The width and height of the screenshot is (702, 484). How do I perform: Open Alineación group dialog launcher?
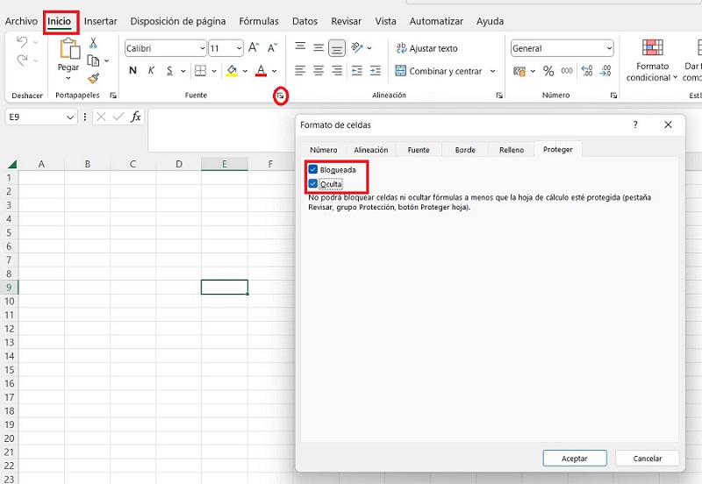click(499, 96)
